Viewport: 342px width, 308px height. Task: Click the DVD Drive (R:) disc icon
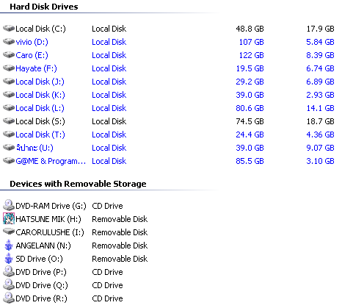[9, 298]
